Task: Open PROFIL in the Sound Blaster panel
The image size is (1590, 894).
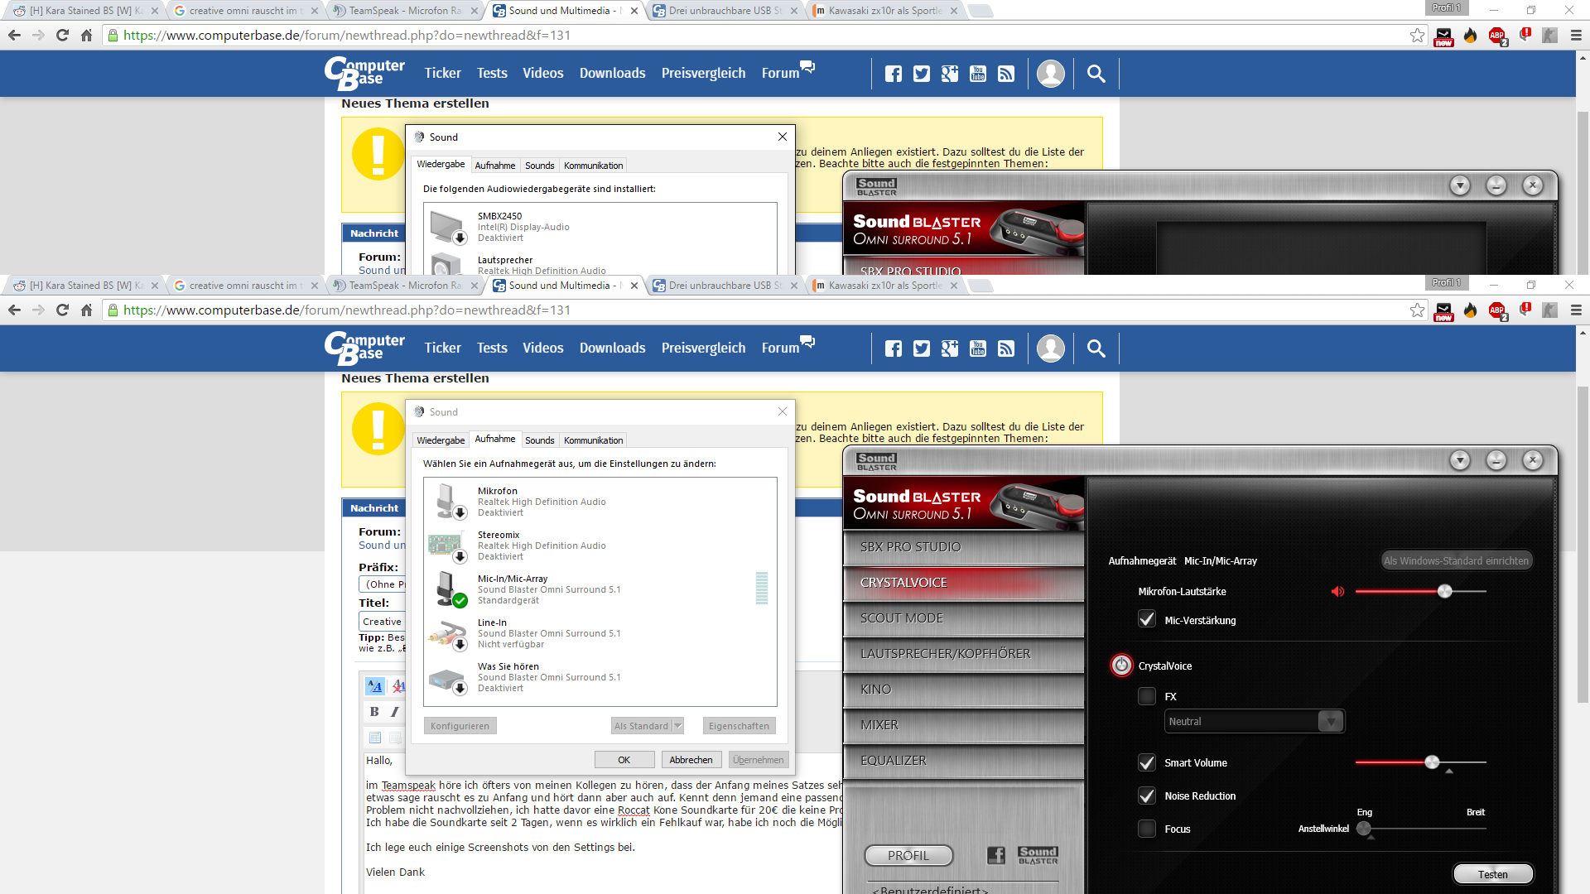Action: (908, 855)
